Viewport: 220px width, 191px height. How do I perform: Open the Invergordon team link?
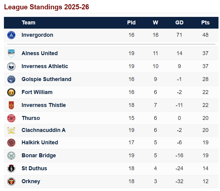[x=37, y=35]
